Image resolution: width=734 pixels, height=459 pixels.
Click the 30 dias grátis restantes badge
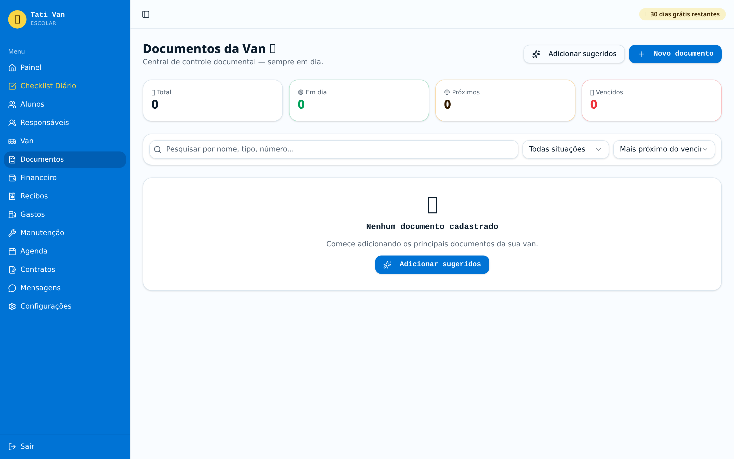pos(682,14)
